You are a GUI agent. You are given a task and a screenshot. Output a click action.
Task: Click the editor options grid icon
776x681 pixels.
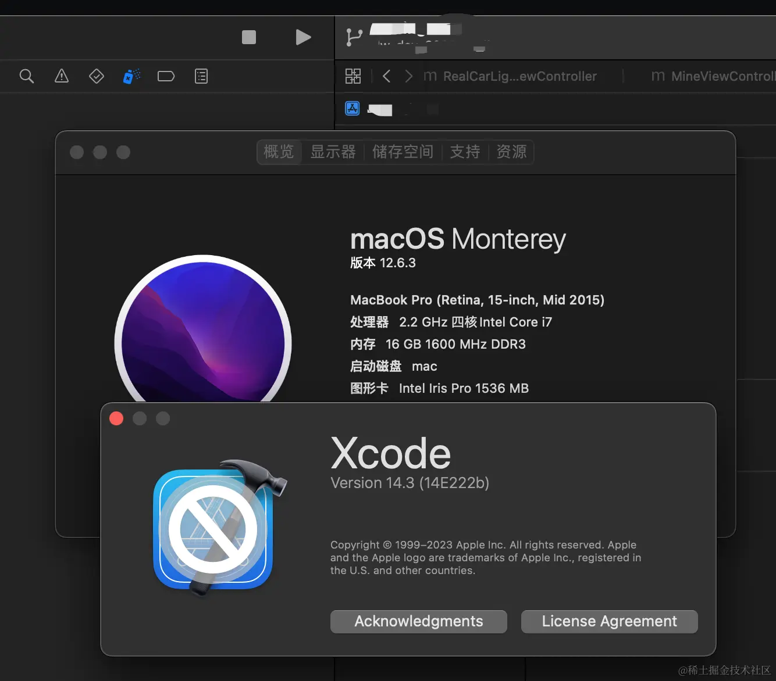click(x=353, y=76)
